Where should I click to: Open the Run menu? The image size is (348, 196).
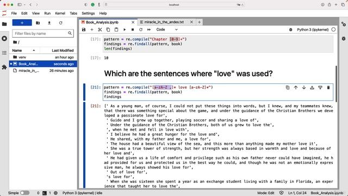pyautogui.click(x=47, y=13)
